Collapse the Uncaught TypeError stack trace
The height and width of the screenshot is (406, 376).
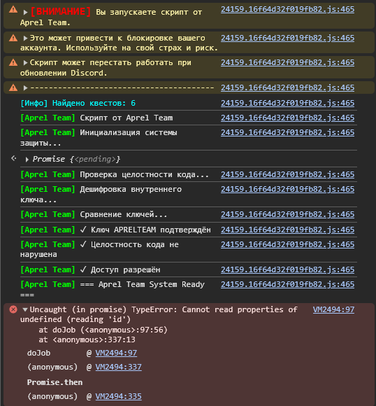(x=25, y=309)
